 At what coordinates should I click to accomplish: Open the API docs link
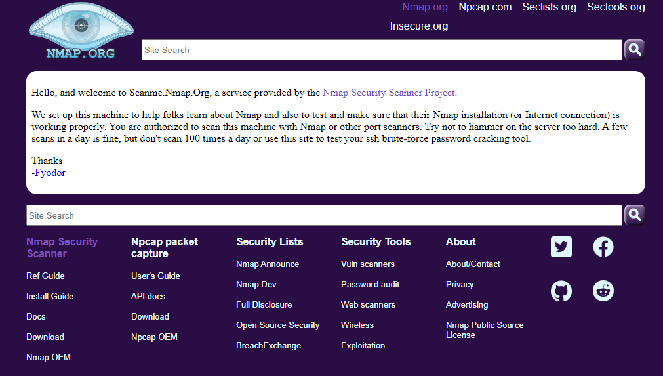coord(148,296)
